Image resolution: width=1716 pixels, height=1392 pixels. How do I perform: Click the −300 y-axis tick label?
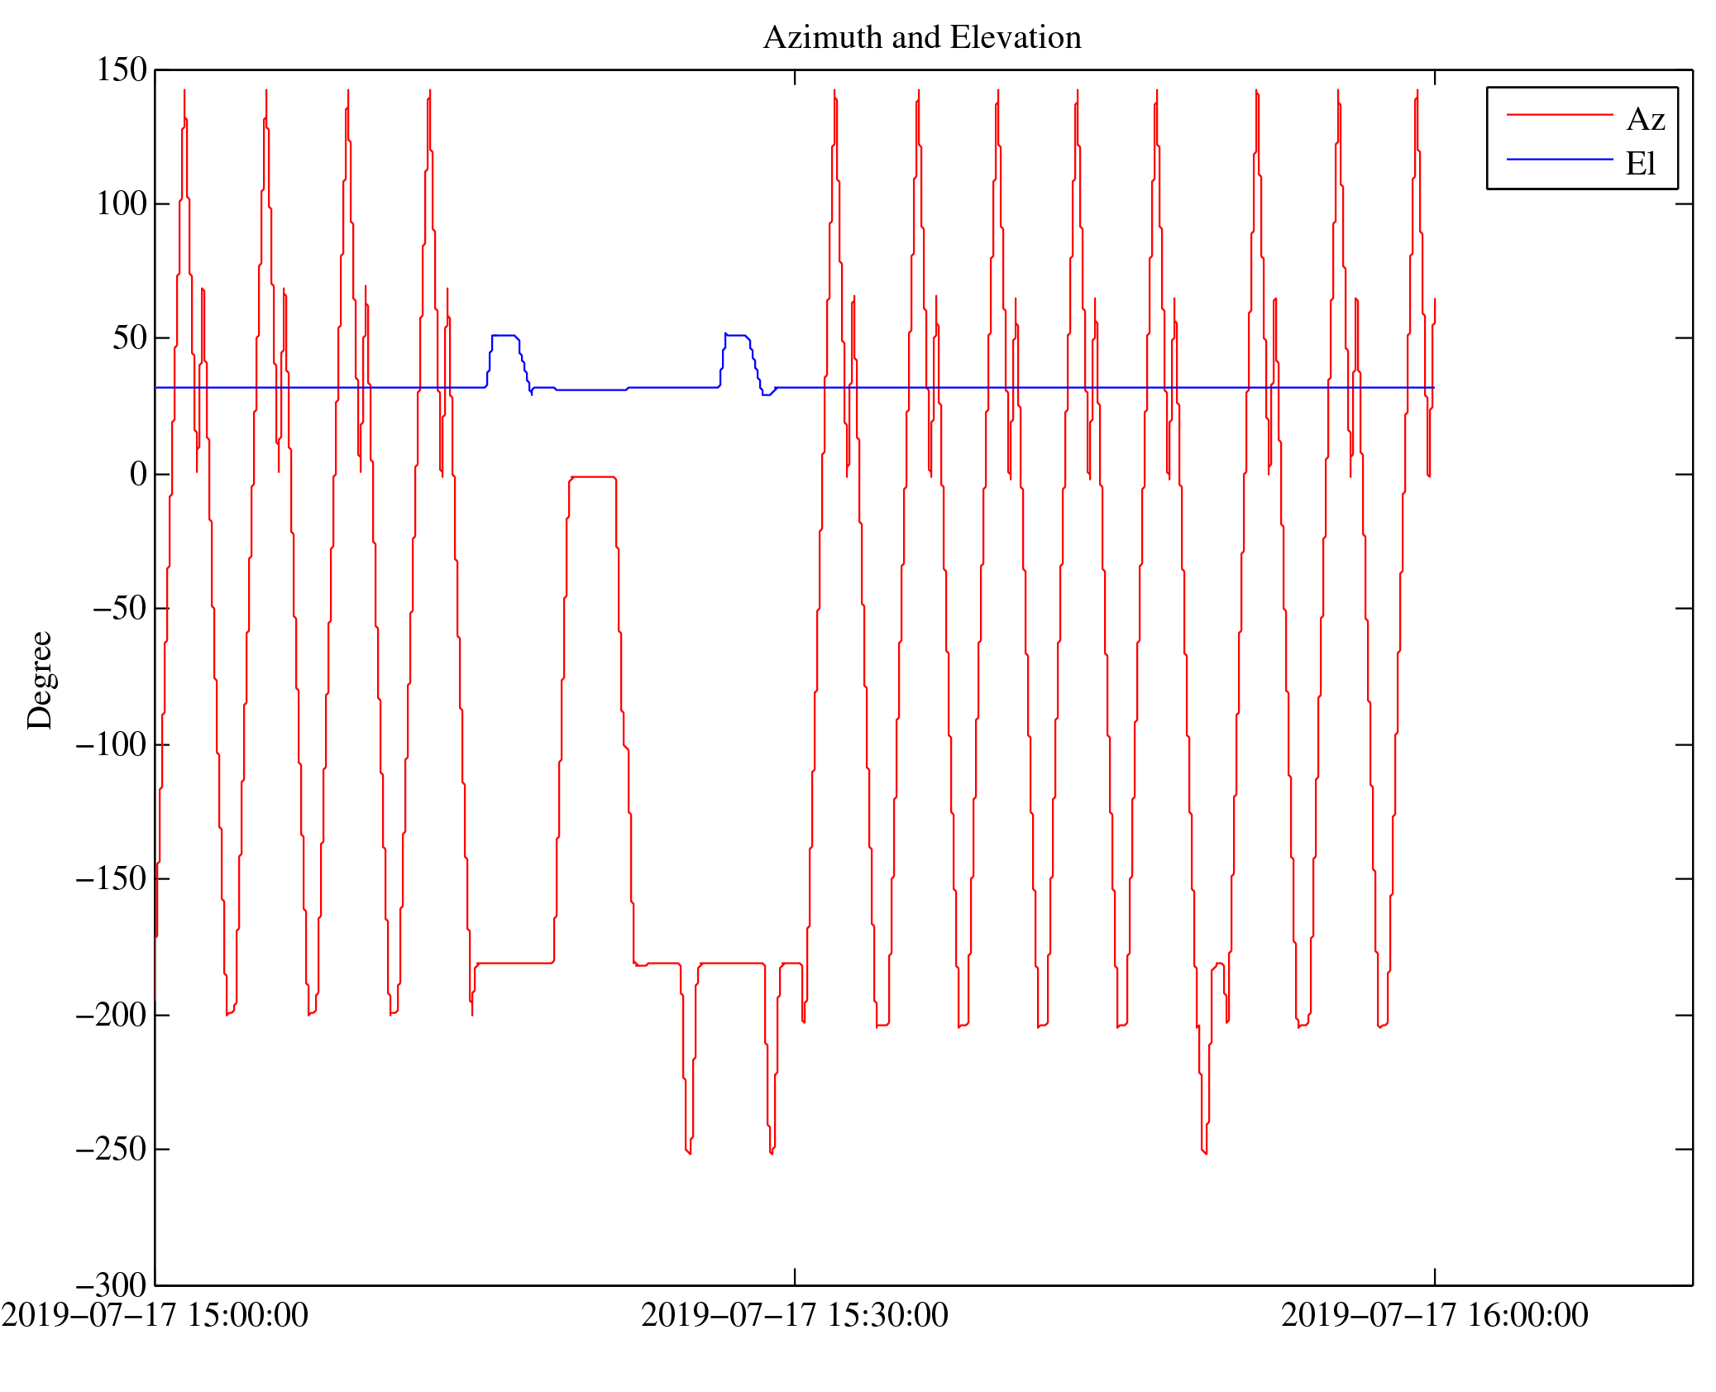point(111,1285)
